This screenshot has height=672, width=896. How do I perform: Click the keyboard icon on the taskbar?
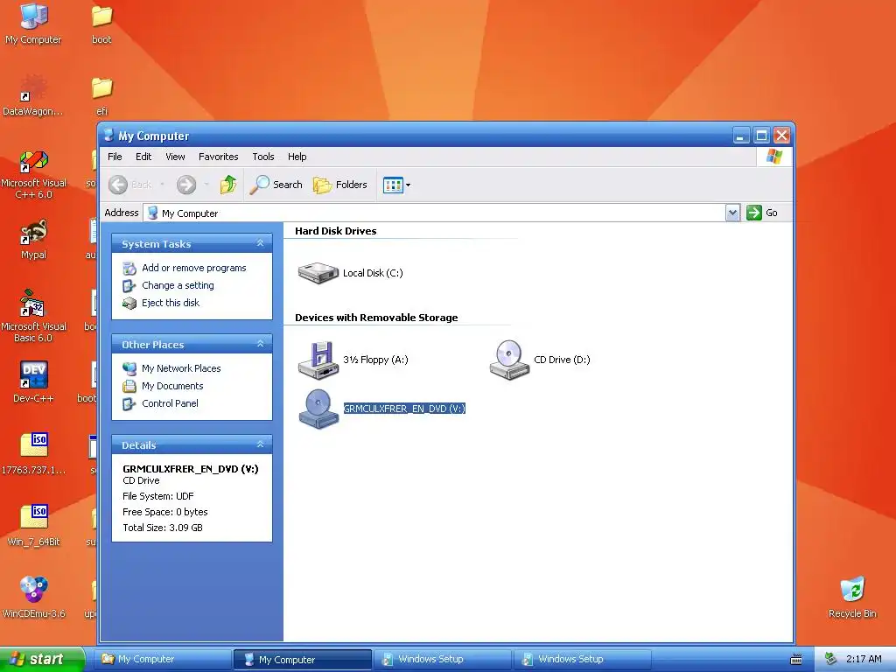pos(796,660)
